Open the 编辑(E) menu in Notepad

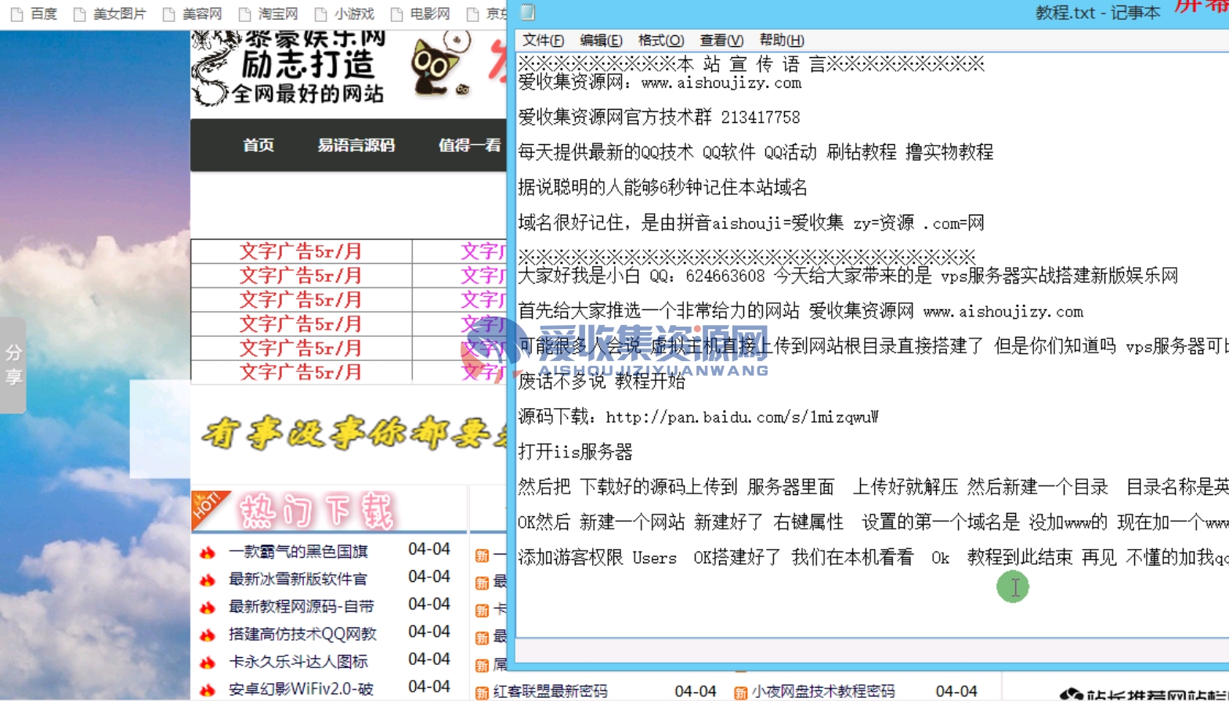[x=601, y=40]
